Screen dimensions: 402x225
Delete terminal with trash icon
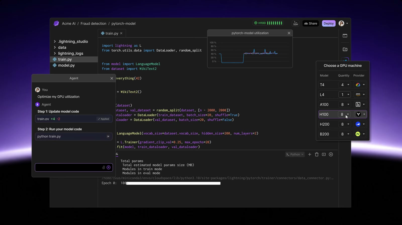pyautogui.click(x=317, y=154)
